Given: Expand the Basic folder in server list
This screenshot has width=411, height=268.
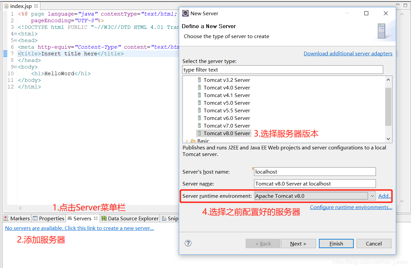Looking at the screenshot, I should point(187,141).
